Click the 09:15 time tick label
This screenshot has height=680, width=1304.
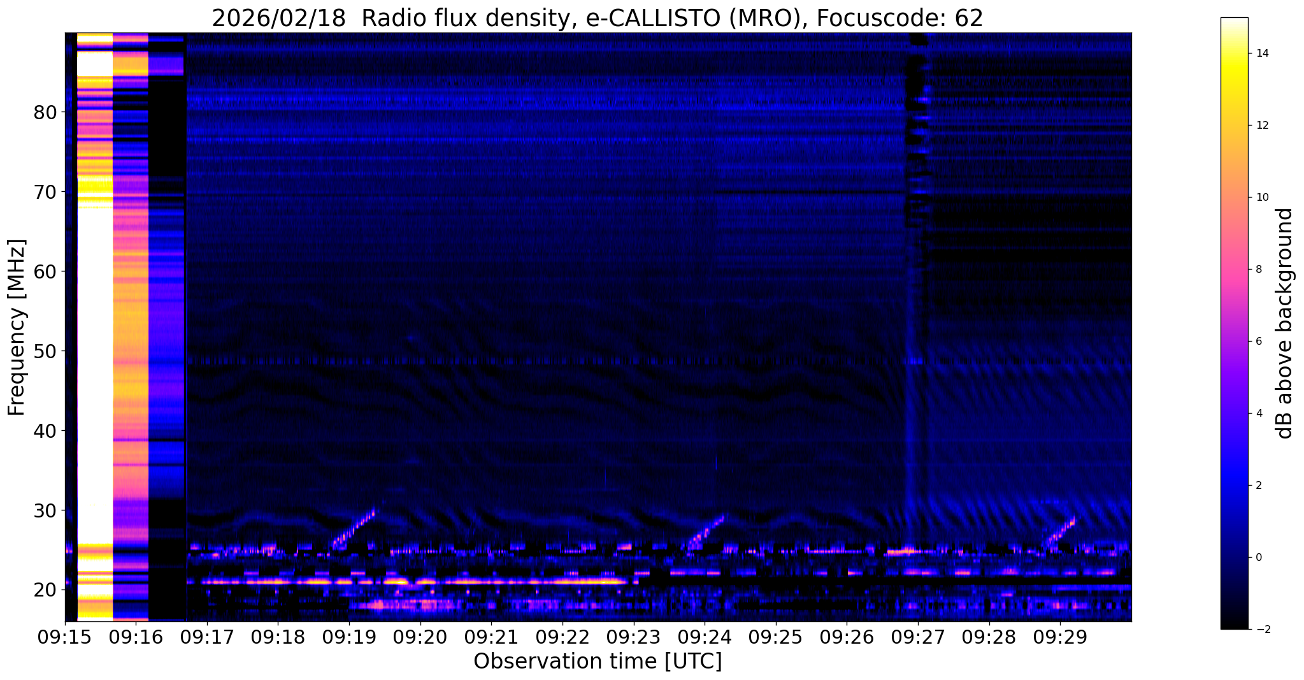65,637
